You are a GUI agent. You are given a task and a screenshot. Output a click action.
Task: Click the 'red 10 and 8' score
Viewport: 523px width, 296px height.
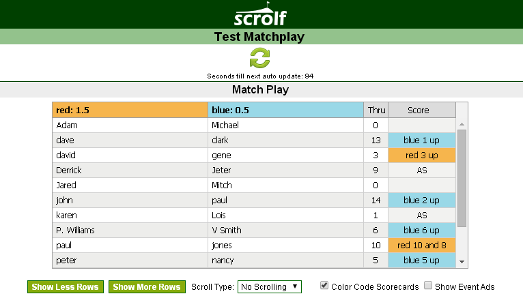click(x=422, y=246)
